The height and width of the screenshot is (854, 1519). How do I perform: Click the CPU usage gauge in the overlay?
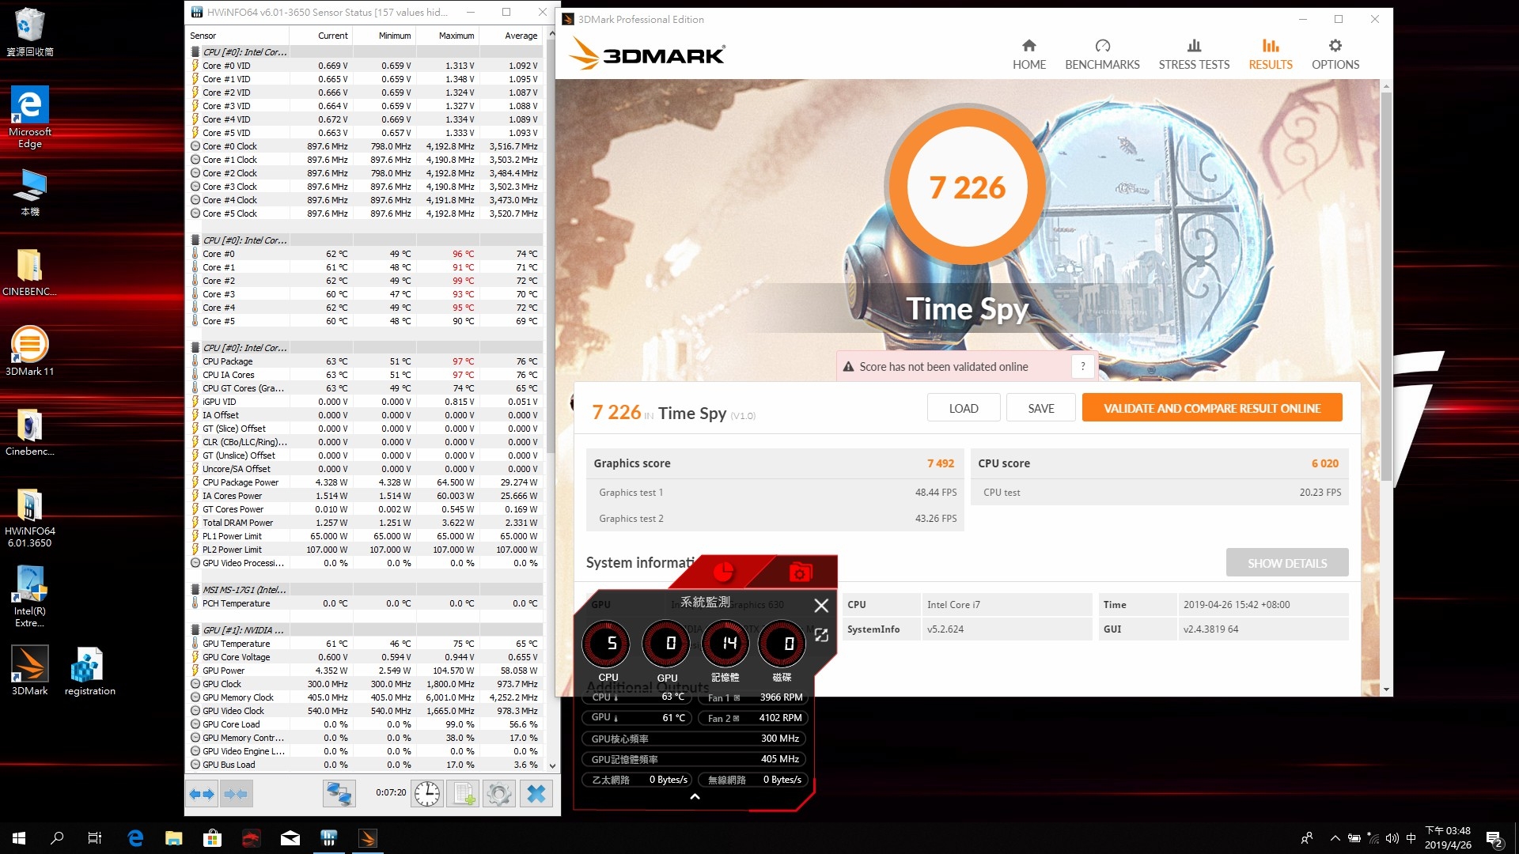point(608,644)
